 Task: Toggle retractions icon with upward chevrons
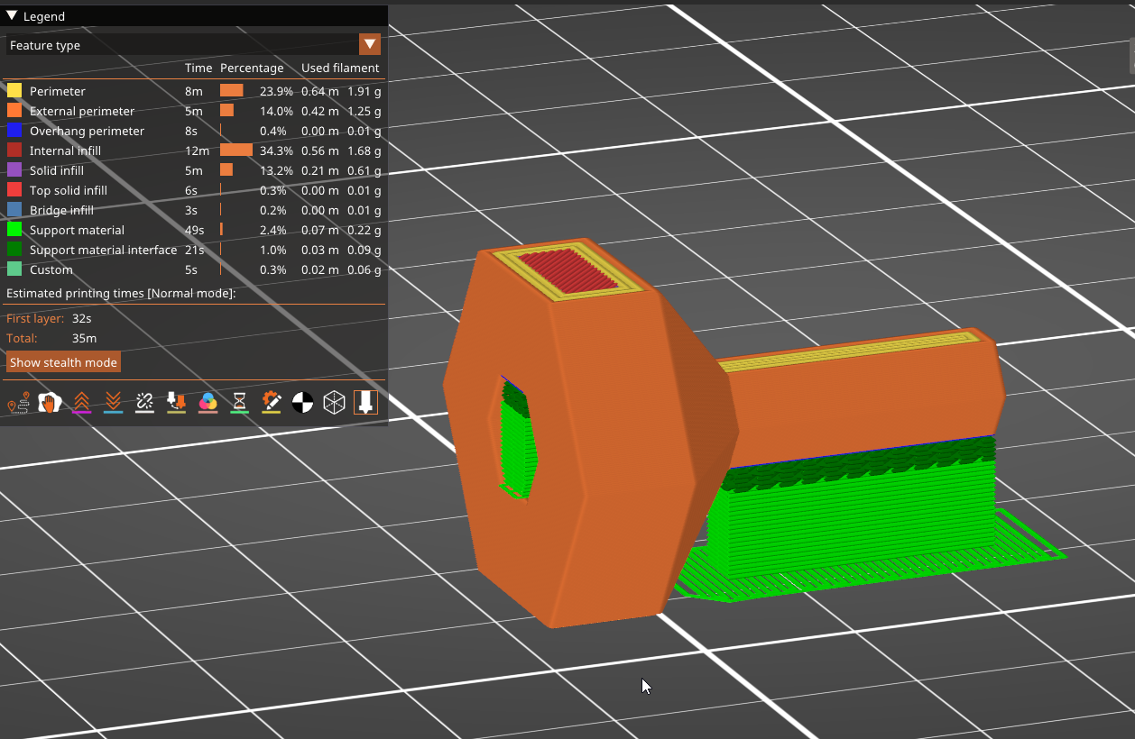coord(81,403)
